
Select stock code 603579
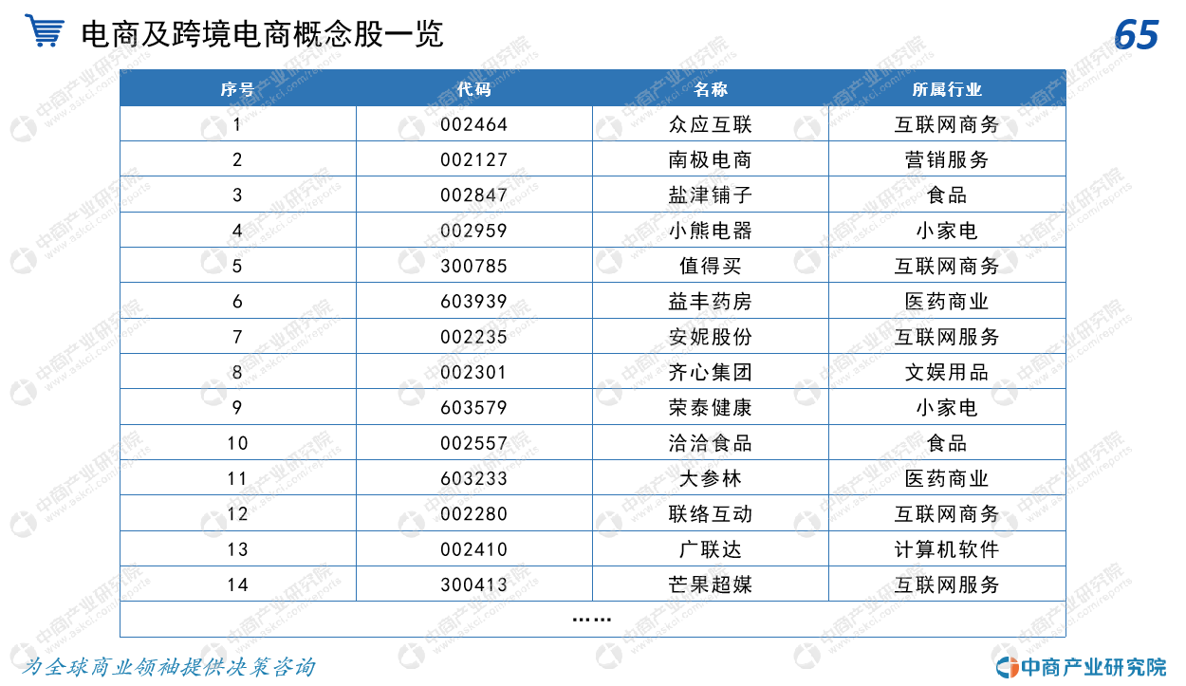click(473, 408)
